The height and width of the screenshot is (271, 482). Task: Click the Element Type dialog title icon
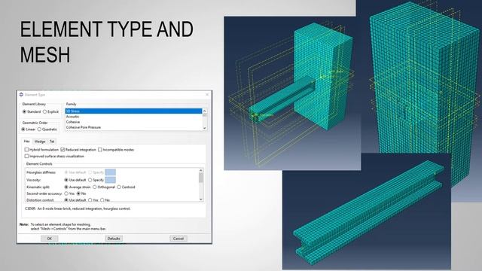(x=21, y=95)
